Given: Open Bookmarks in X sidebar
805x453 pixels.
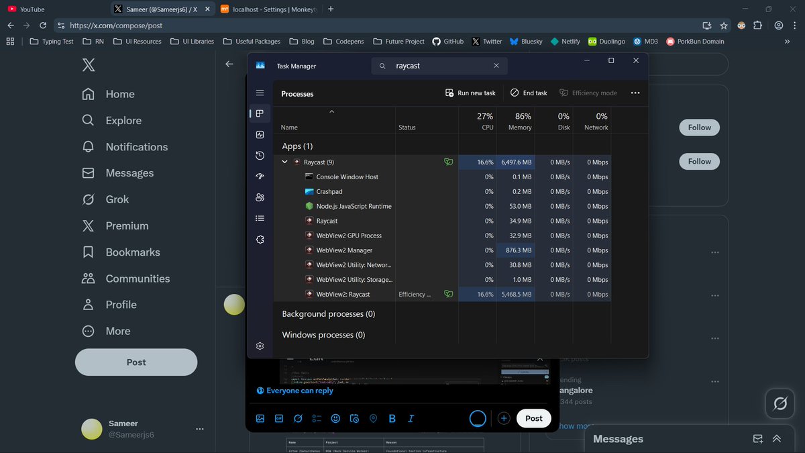Looking at the screenshot, I should pos(121,252).
